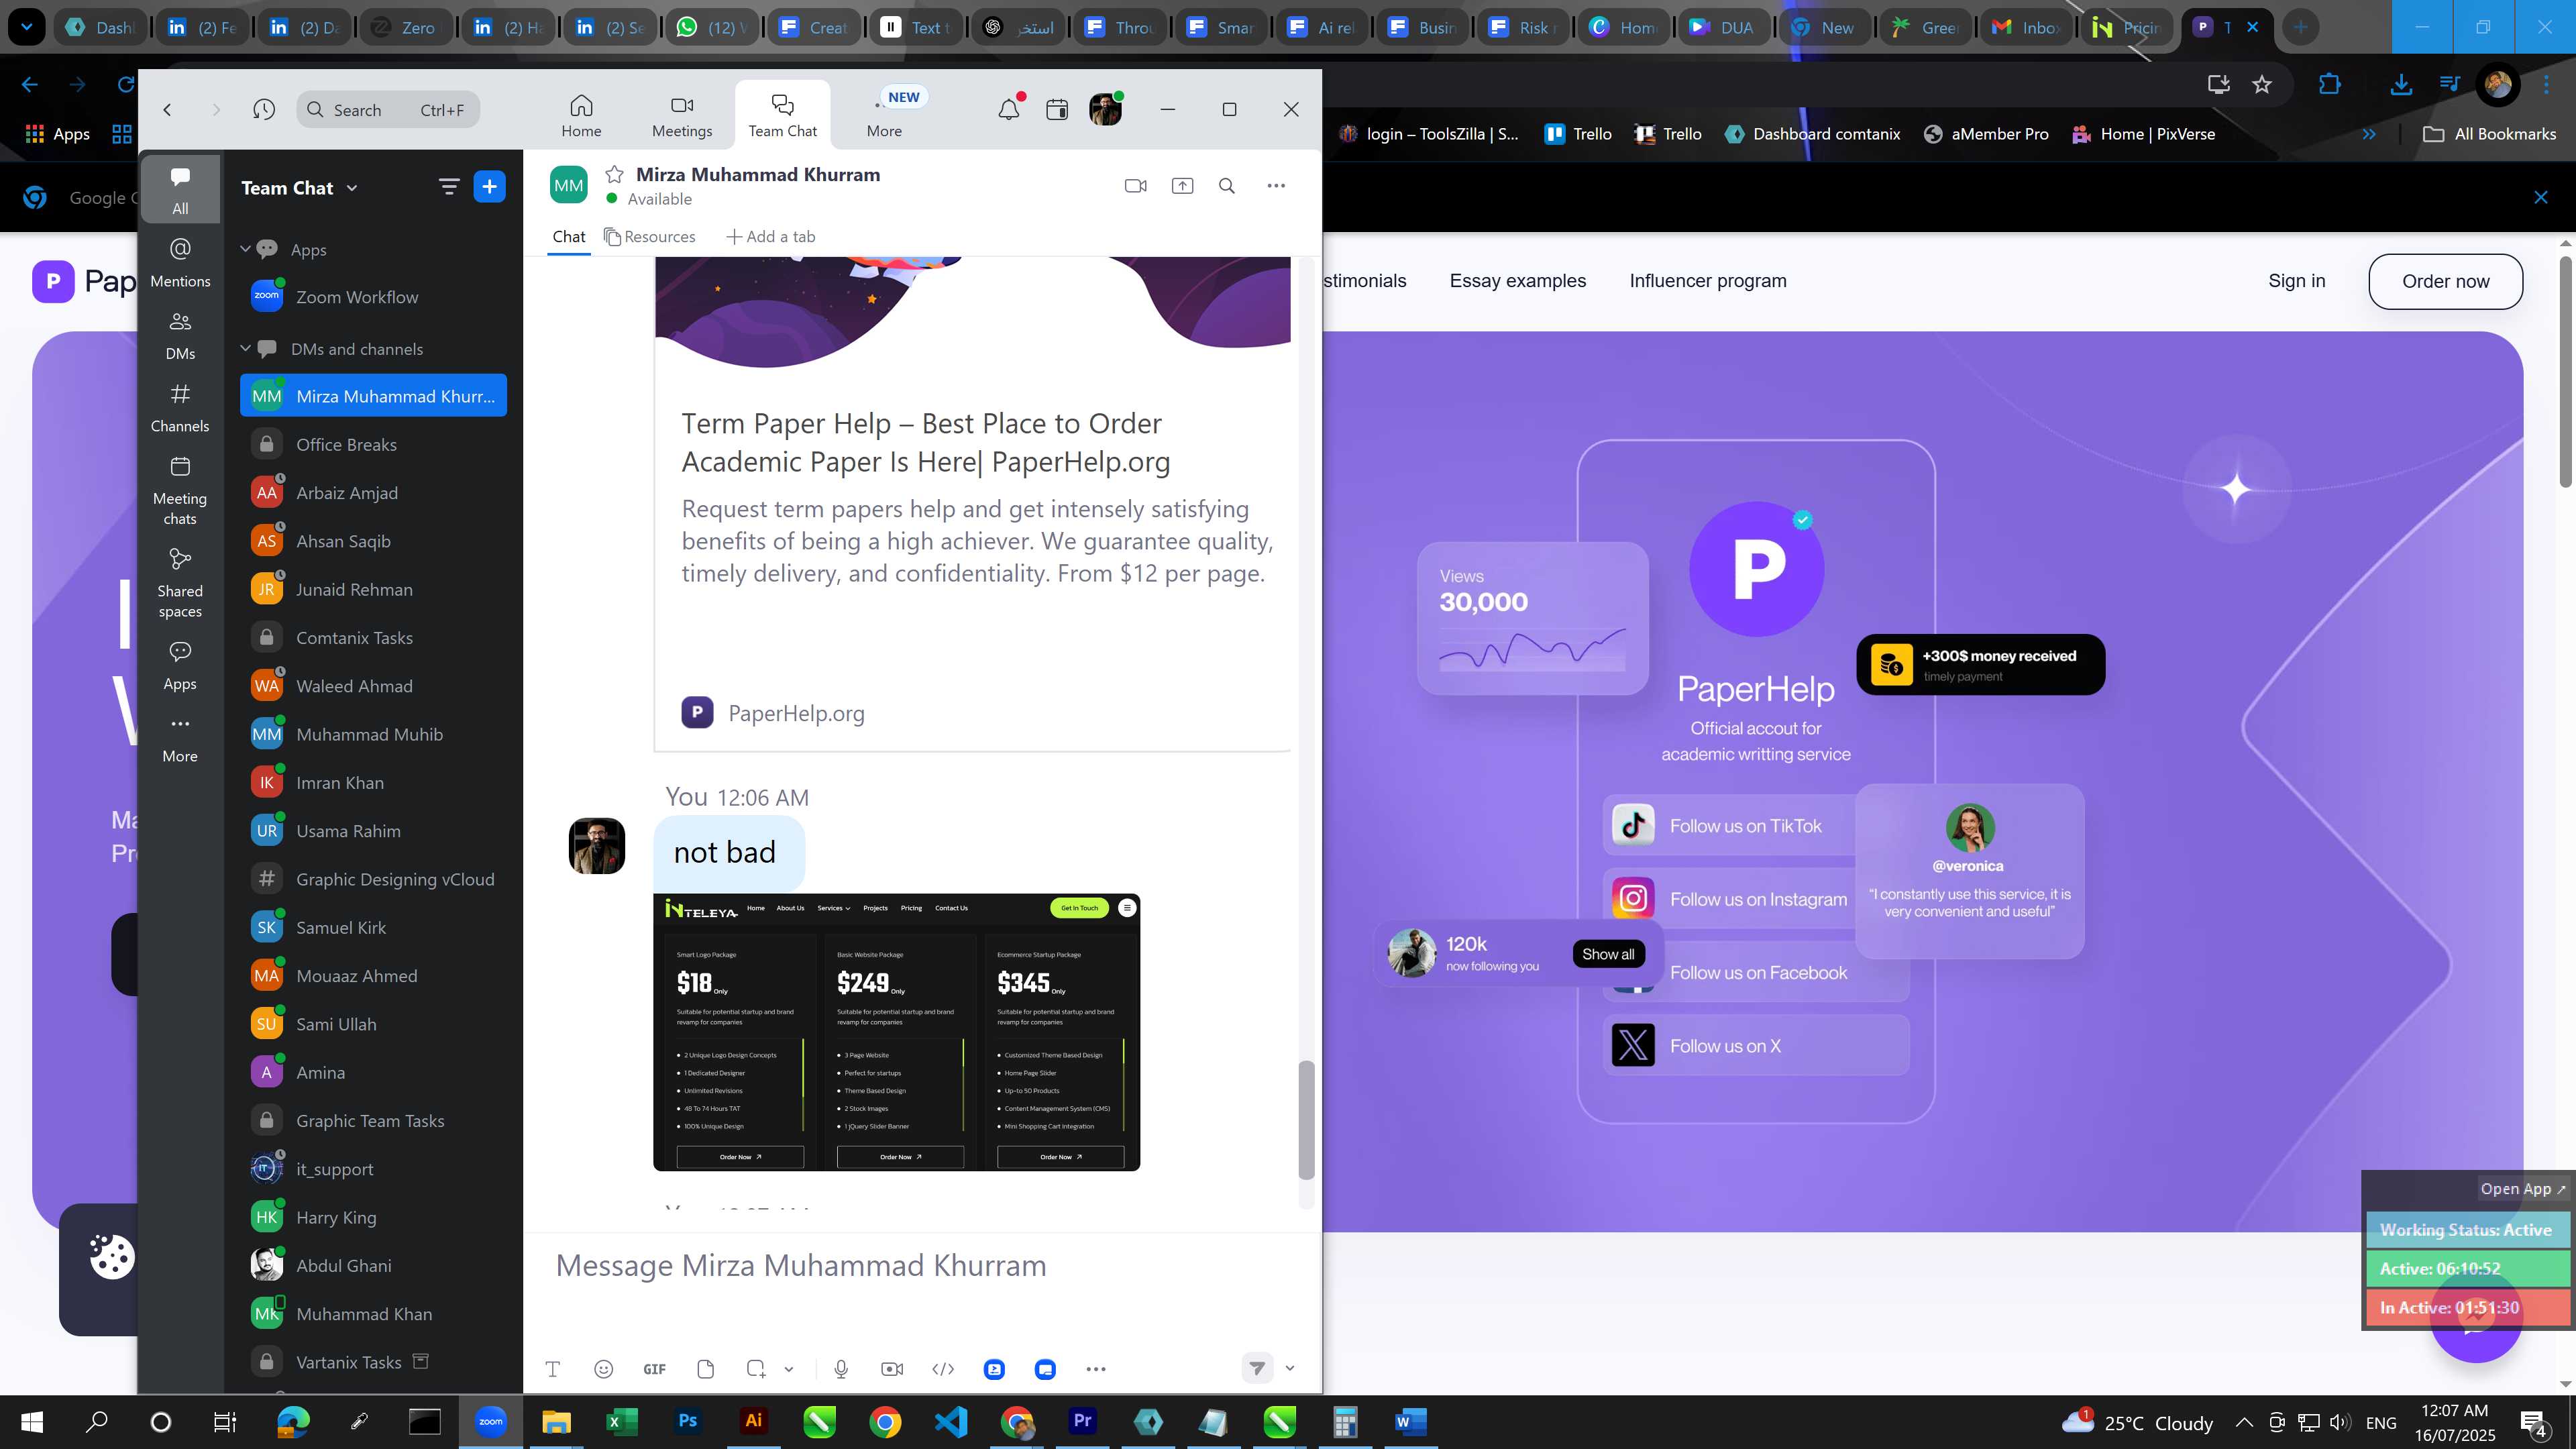Open composer more options ellipsis
This screenshot has width=2576, height=1449.
click(1096, 1369)
